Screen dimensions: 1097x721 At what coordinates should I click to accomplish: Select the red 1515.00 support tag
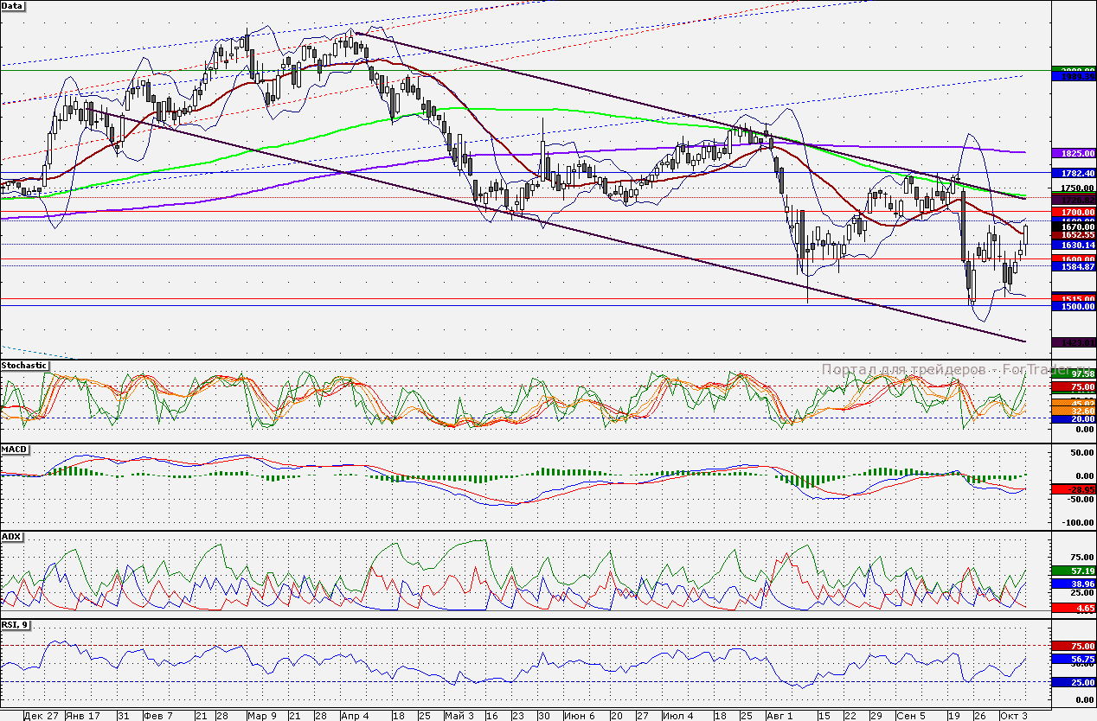click(1073, 297)
